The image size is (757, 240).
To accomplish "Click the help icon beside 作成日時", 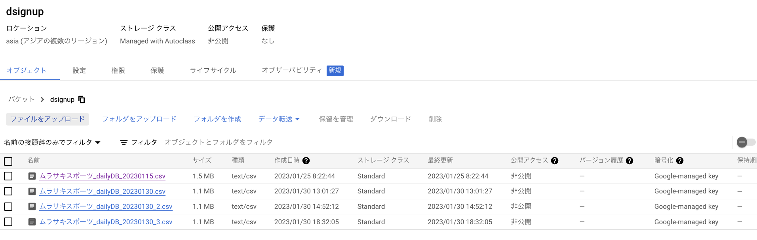I will click(x=306, y=161).
